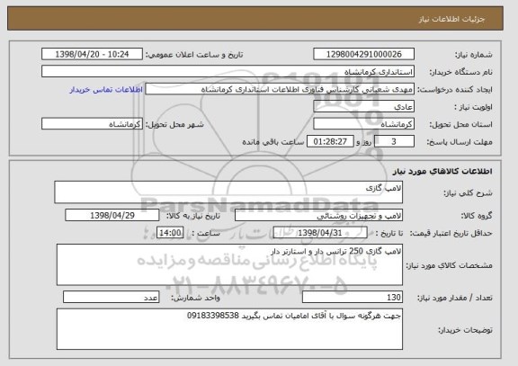Viewport: 518px width, 366px height.
Task: Click the buyer notes box with phone 09183398538
Action: (229, 329)
